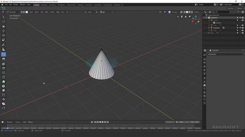The image size is (245, 137).
Task: Open the Keying menu in timeline
Action: pos(18,122)
